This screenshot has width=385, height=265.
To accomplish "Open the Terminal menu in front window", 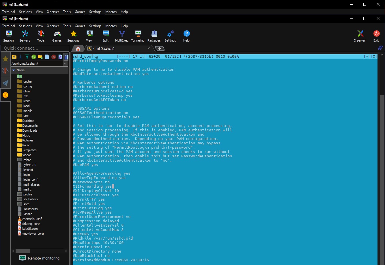I will point(9,26).
